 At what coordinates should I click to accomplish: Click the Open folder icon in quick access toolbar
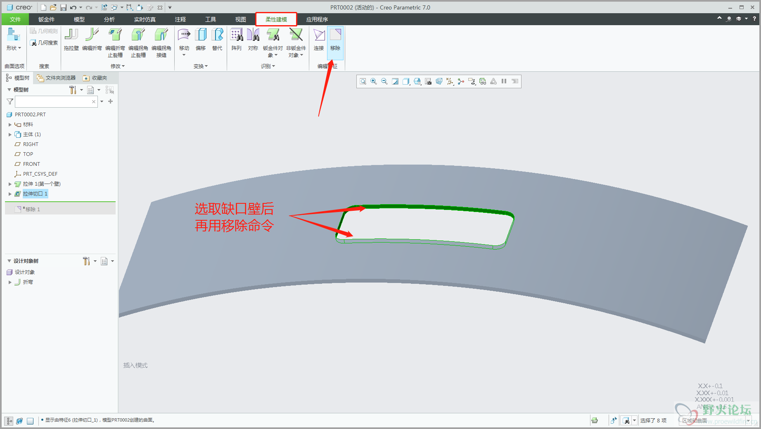(x=53, y=7)
